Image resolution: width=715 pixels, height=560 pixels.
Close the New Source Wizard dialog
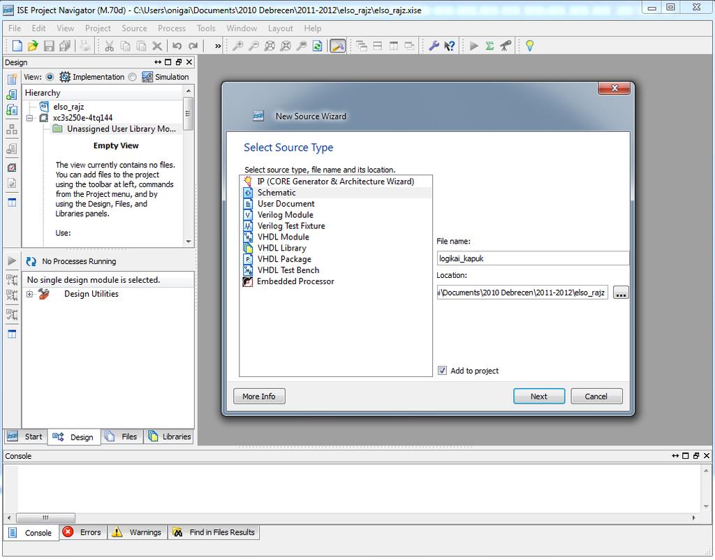pyautogui.click(x=614, y=89)
